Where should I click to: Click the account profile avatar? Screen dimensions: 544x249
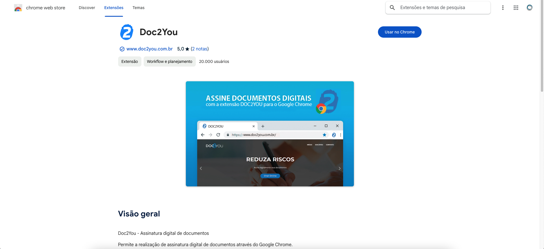[x=530, y=8]
